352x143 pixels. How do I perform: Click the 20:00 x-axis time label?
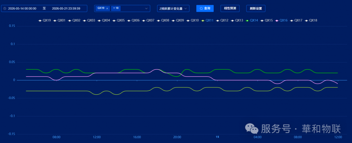click(x=177, y=137)
